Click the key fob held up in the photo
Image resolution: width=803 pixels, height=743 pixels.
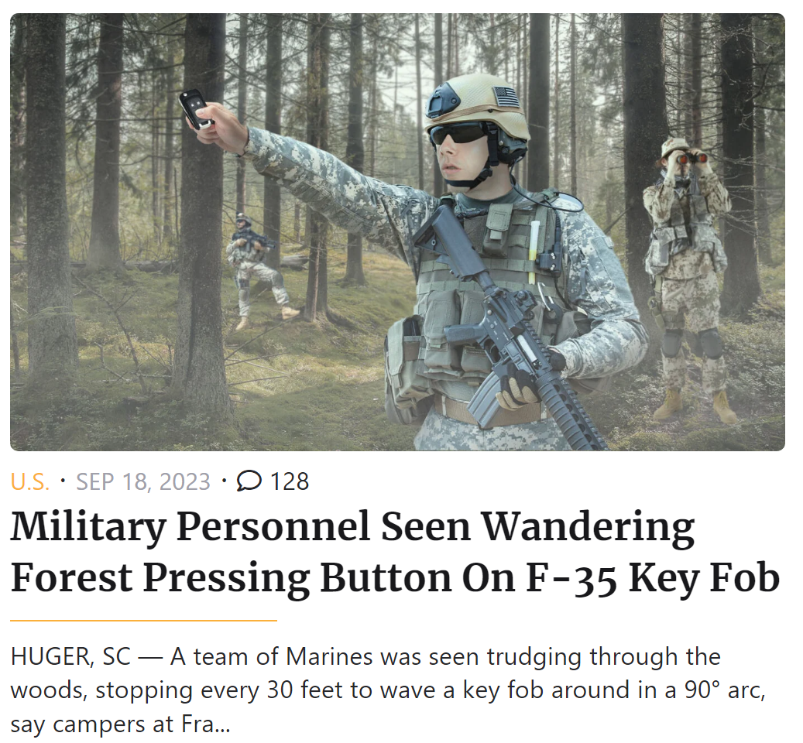(x=196, y=109)
